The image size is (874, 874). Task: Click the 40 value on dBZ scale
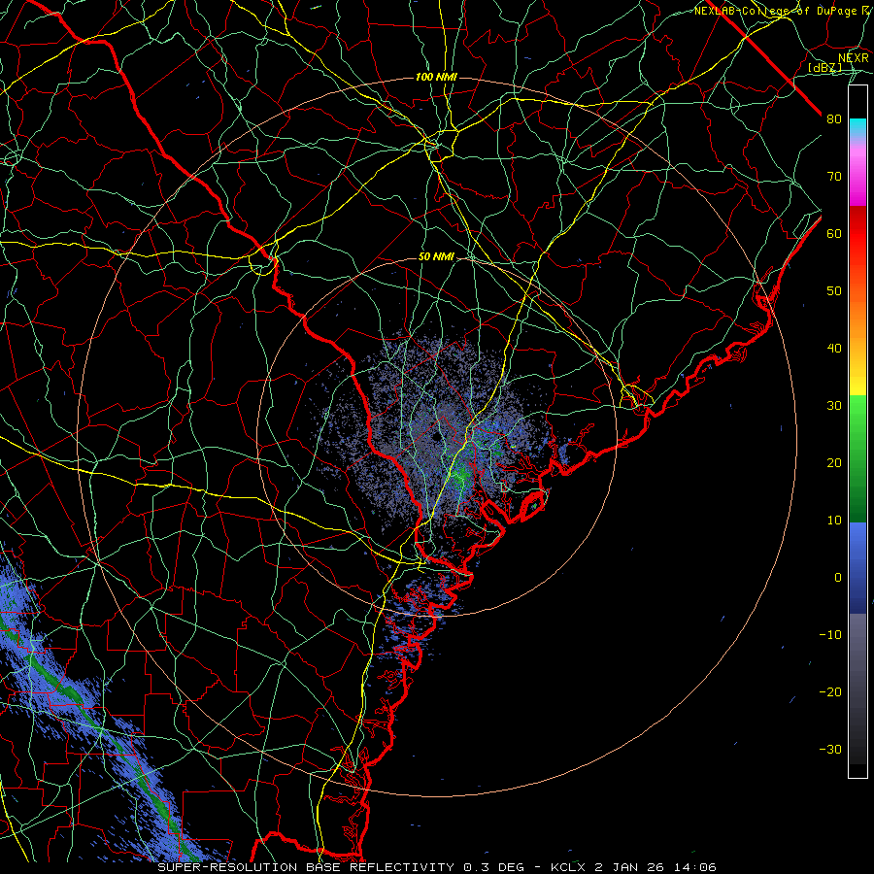click(x=834, y=349)
